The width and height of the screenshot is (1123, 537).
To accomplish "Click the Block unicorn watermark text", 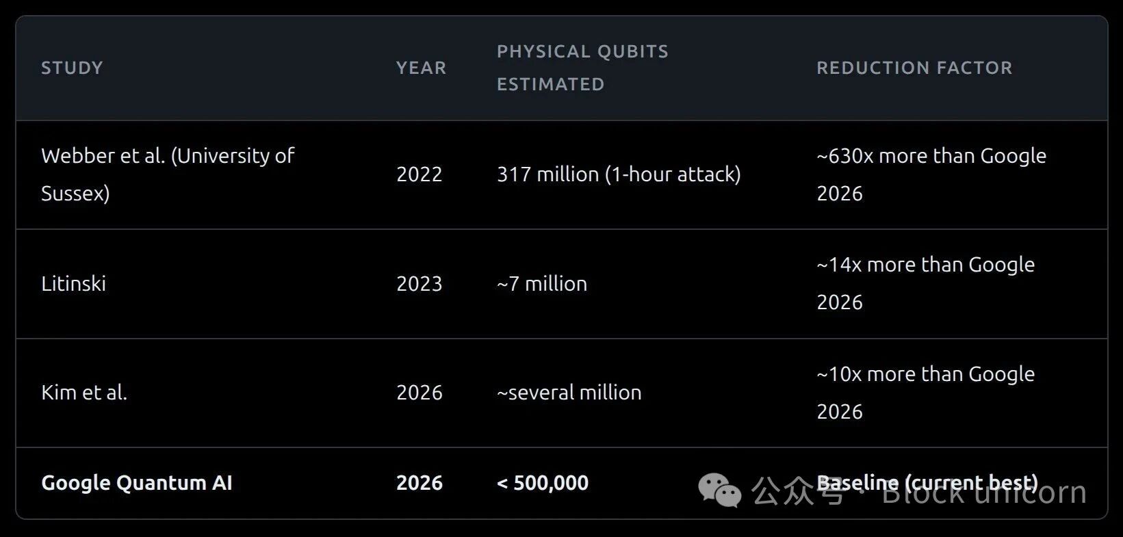I will click(x=984, y=494).
